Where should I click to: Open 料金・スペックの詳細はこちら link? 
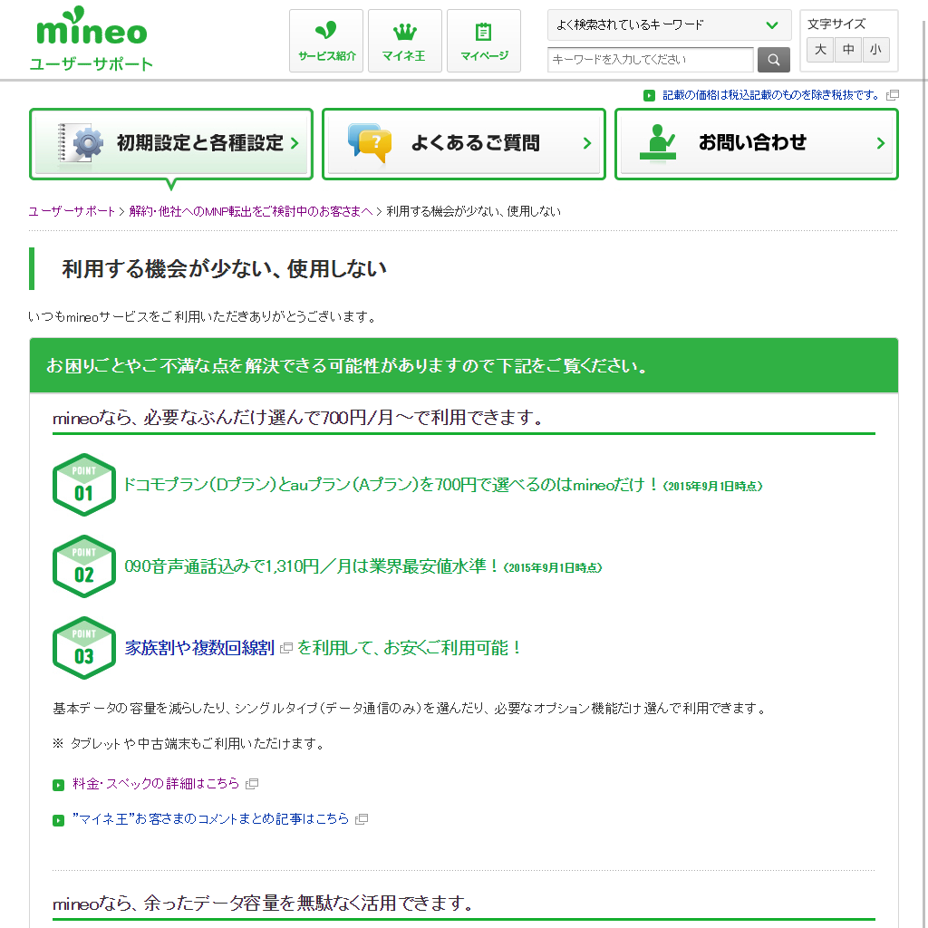point(156,784)
